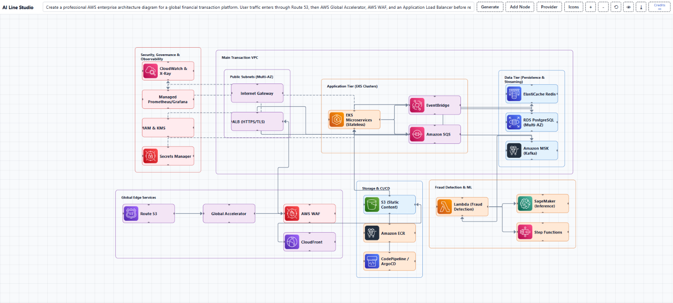Select the CodePipeline / ArgoCD icon
Image resolution: width=673 pixels, height=303 pixels.
(372, 261)
